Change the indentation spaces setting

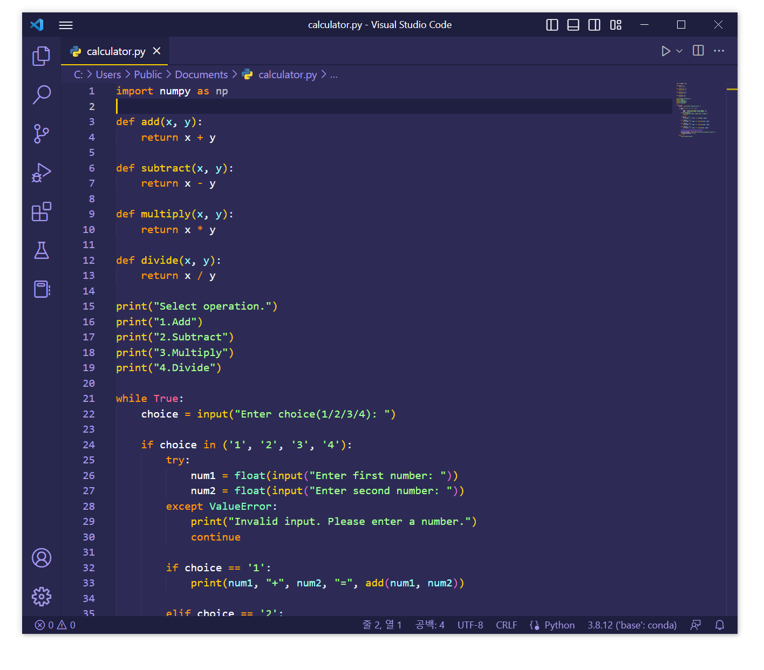point(429,625)
